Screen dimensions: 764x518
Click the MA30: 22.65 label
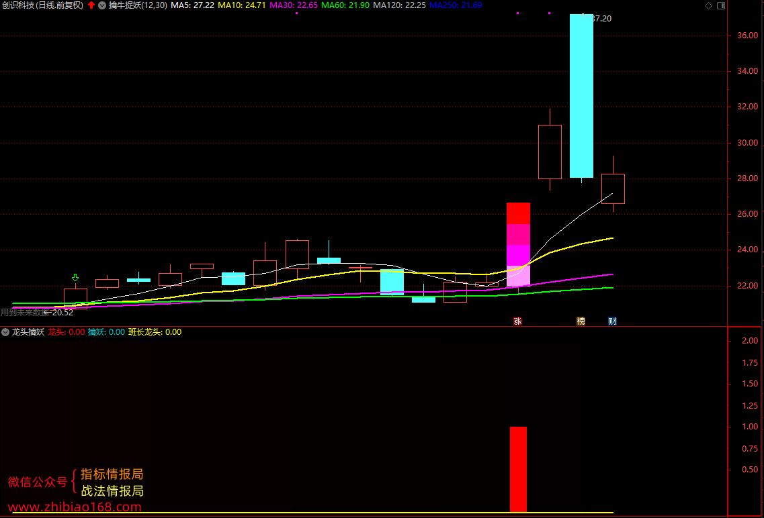[x=294, y=5]
